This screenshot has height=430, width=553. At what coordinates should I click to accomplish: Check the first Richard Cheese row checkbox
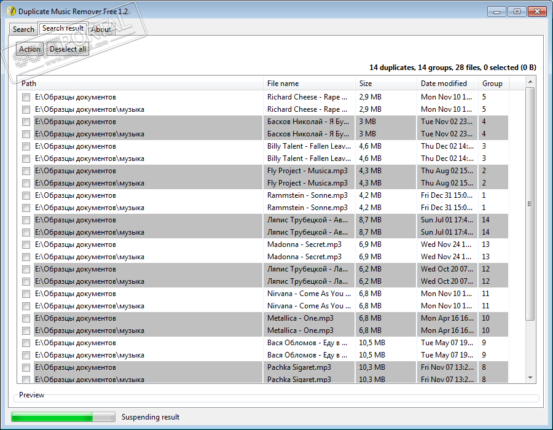pos(26,97)
